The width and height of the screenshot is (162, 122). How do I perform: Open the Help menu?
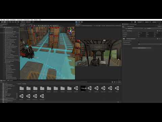(40, 20)
